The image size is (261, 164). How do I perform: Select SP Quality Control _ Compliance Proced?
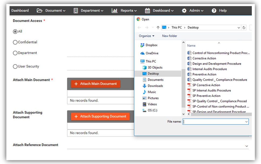coord(217,101)
